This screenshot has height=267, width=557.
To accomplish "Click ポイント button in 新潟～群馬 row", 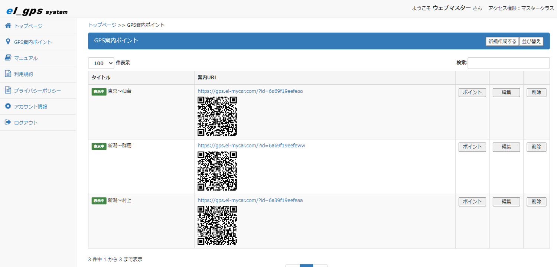I will 472,147.
